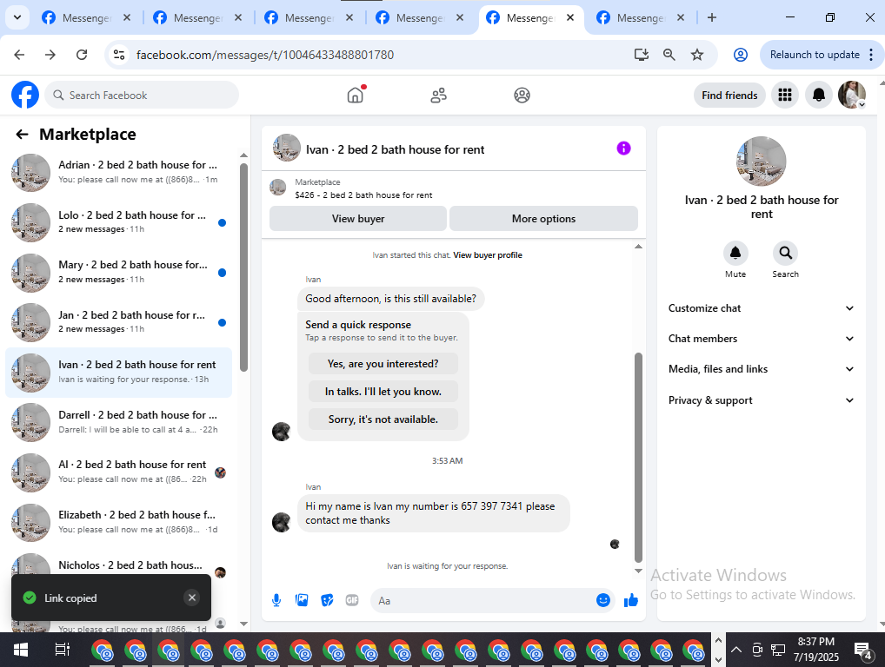Go back in browser history

[x=19, y=55]
